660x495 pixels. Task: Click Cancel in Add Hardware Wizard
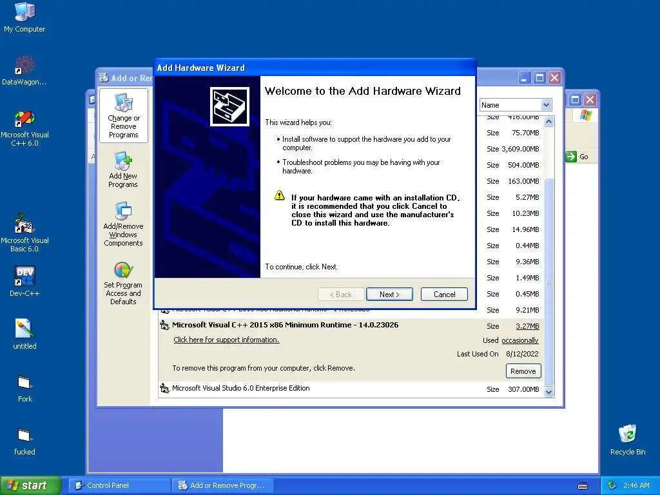point(444,294)
